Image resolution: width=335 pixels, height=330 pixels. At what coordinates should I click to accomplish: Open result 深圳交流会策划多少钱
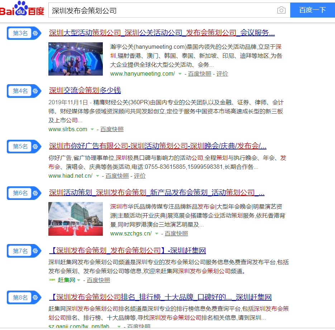(x=85, y=90)
